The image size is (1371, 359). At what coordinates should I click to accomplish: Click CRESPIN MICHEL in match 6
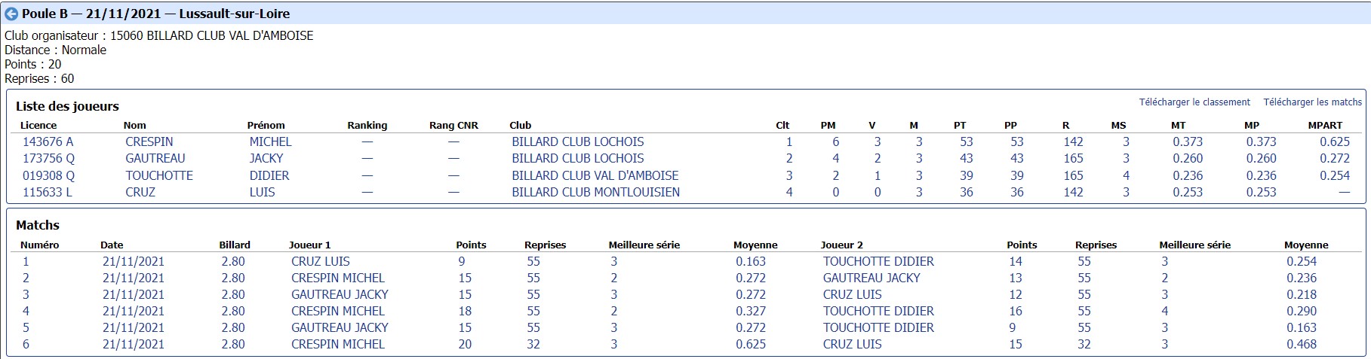338,344
